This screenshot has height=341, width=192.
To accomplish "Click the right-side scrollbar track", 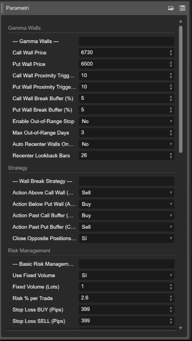I will pyautogui.click(x=180, y=225).
